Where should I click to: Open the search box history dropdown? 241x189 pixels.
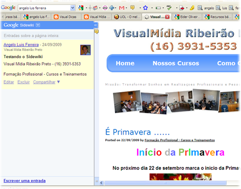click(72, 8)
